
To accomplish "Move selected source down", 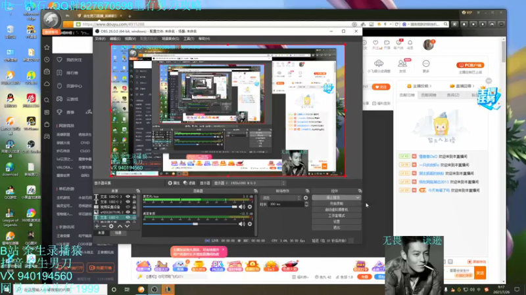I will coord(127,226).
